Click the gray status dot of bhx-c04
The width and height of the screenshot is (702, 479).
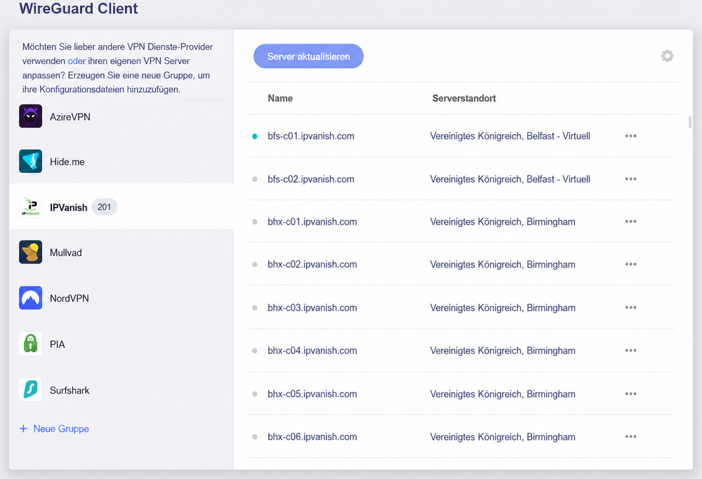(255, 351)
